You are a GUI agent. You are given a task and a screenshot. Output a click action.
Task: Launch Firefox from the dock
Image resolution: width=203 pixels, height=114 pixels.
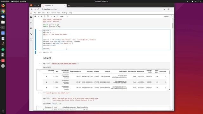coord(3,6)
